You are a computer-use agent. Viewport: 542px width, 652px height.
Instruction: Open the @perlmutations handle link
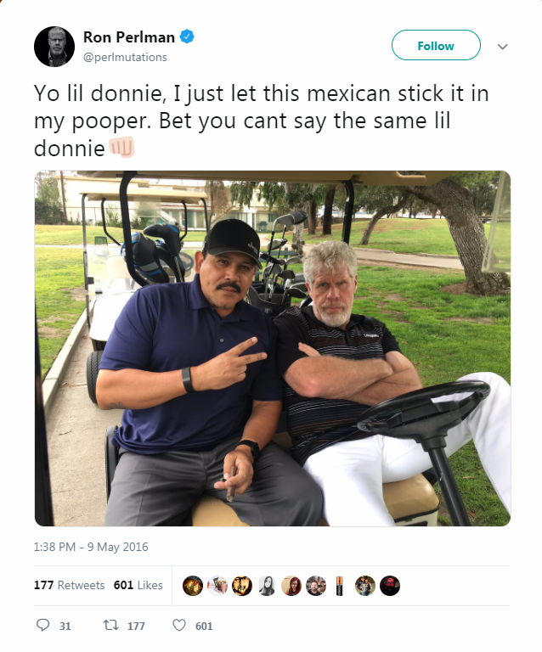coord(125,57)
